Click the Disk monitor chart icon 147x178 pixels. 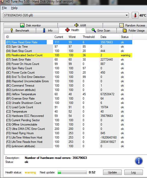[22, 25]
